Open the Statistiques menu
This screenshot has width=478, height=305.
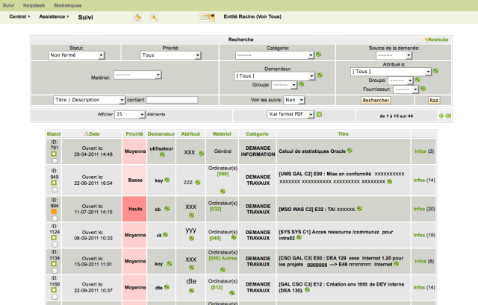pos(69,4)
